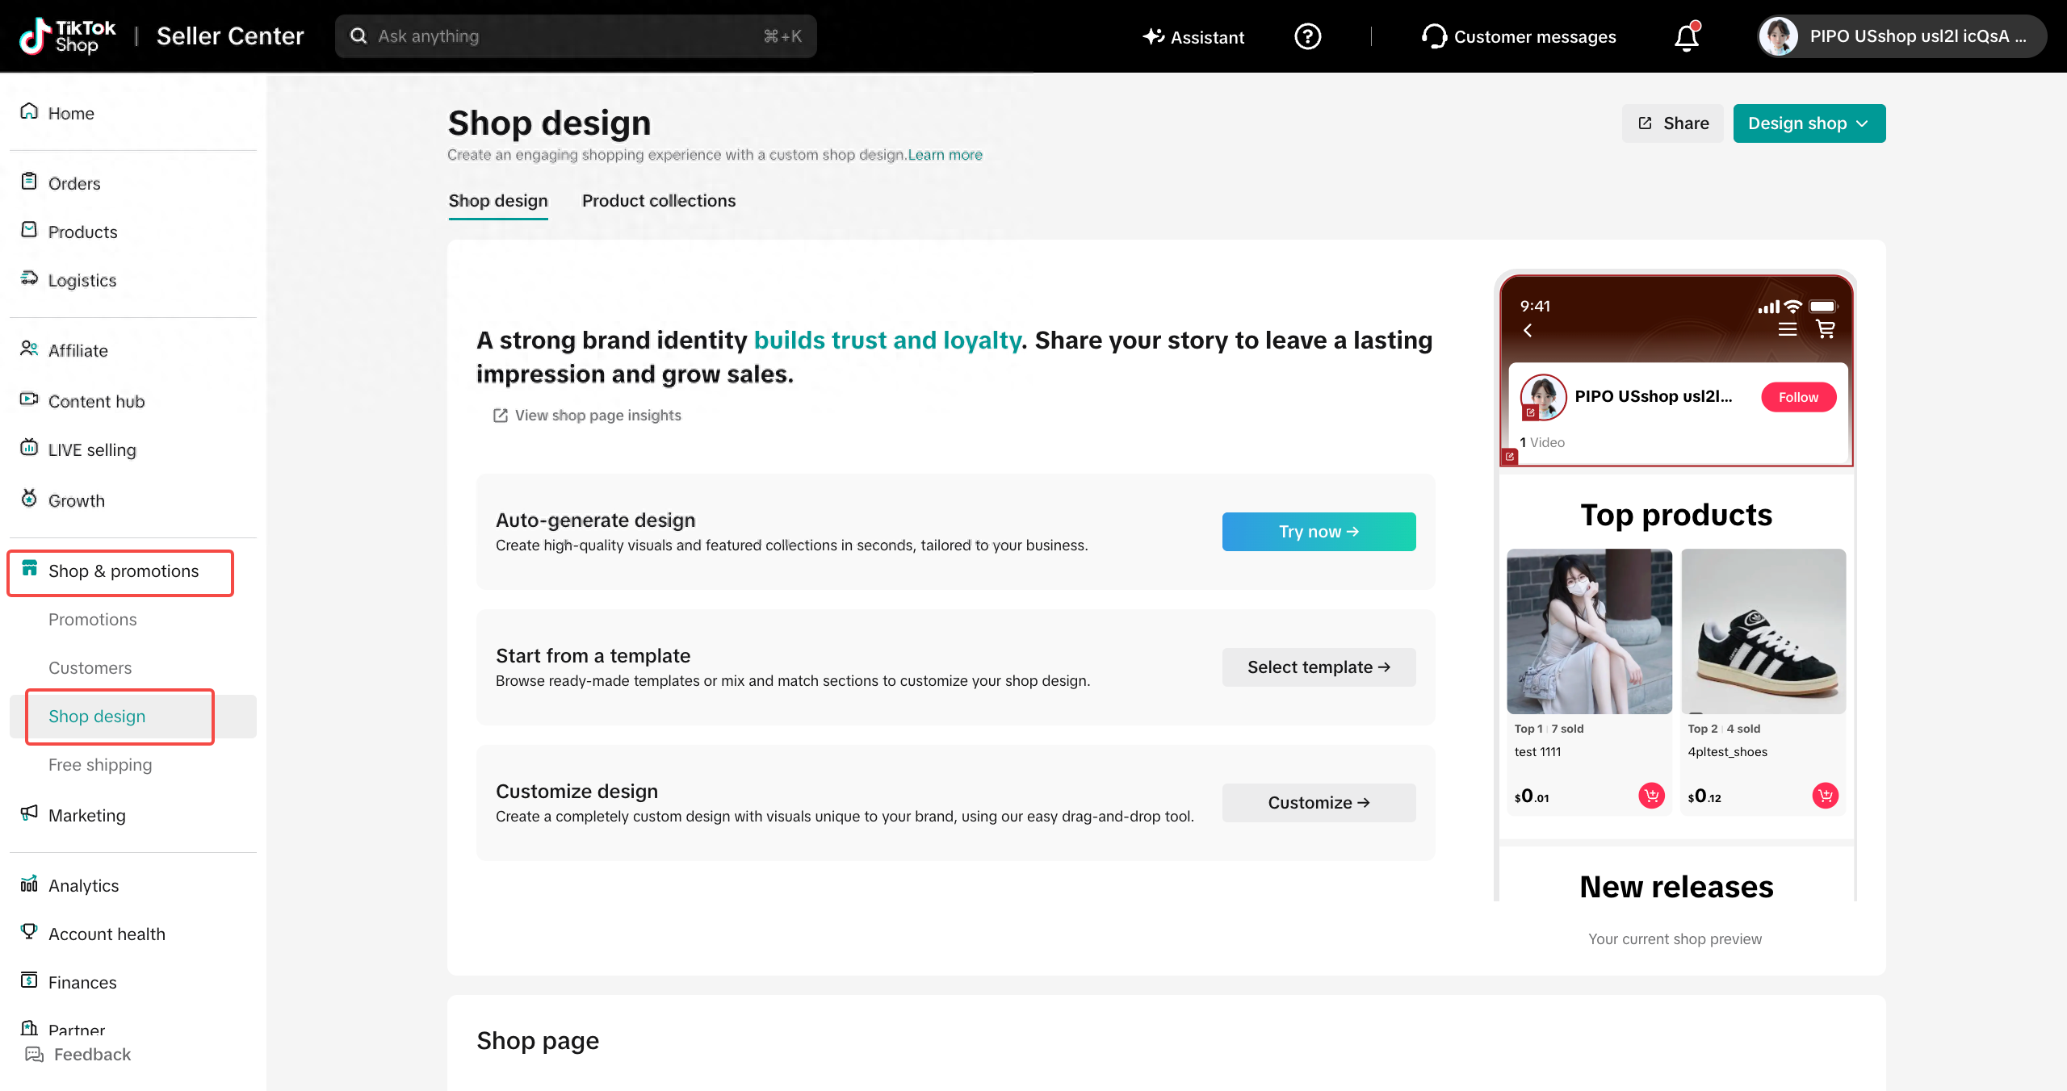This screenshot has height=1091, width=2067.
Task: Click the Home sidebar icon
Action: pos(29,111)
